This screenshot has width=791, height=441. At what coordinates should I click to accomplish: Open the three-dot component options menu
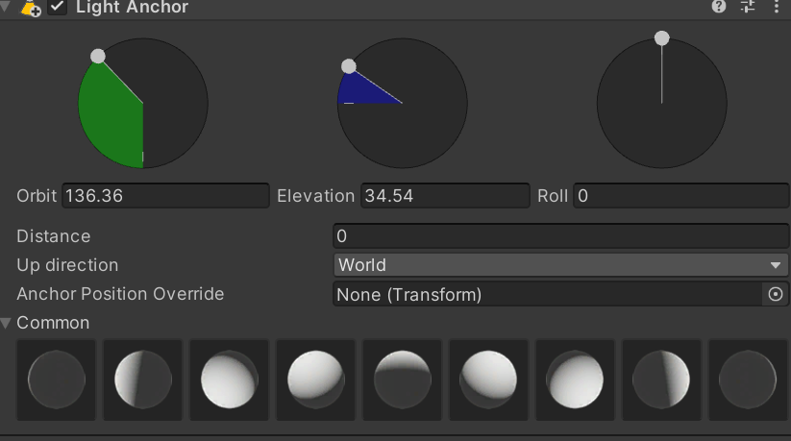tap(776, 7)
